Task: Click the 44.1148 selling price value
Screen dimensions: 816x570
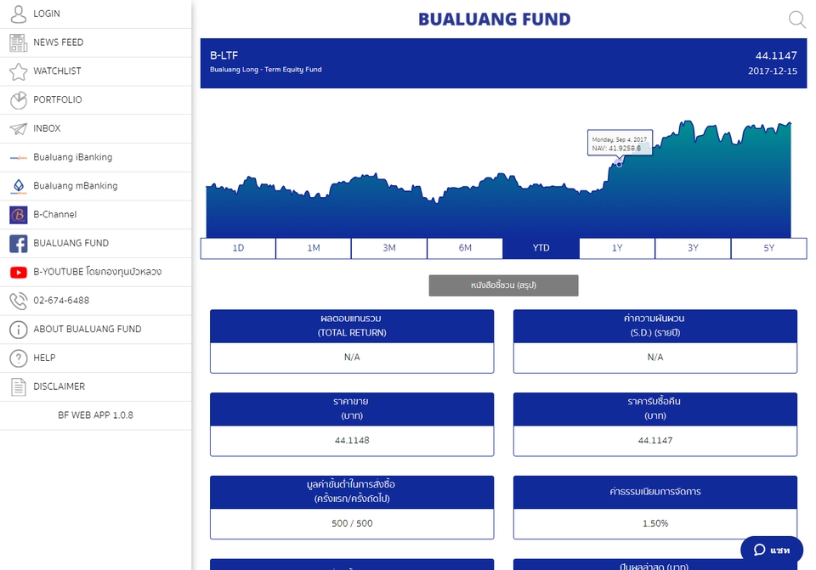Action: coord(352,441)
